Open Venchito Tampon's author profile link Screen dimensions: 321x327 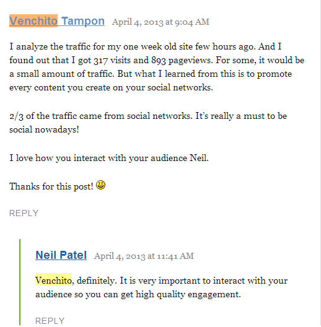point(57,21)
